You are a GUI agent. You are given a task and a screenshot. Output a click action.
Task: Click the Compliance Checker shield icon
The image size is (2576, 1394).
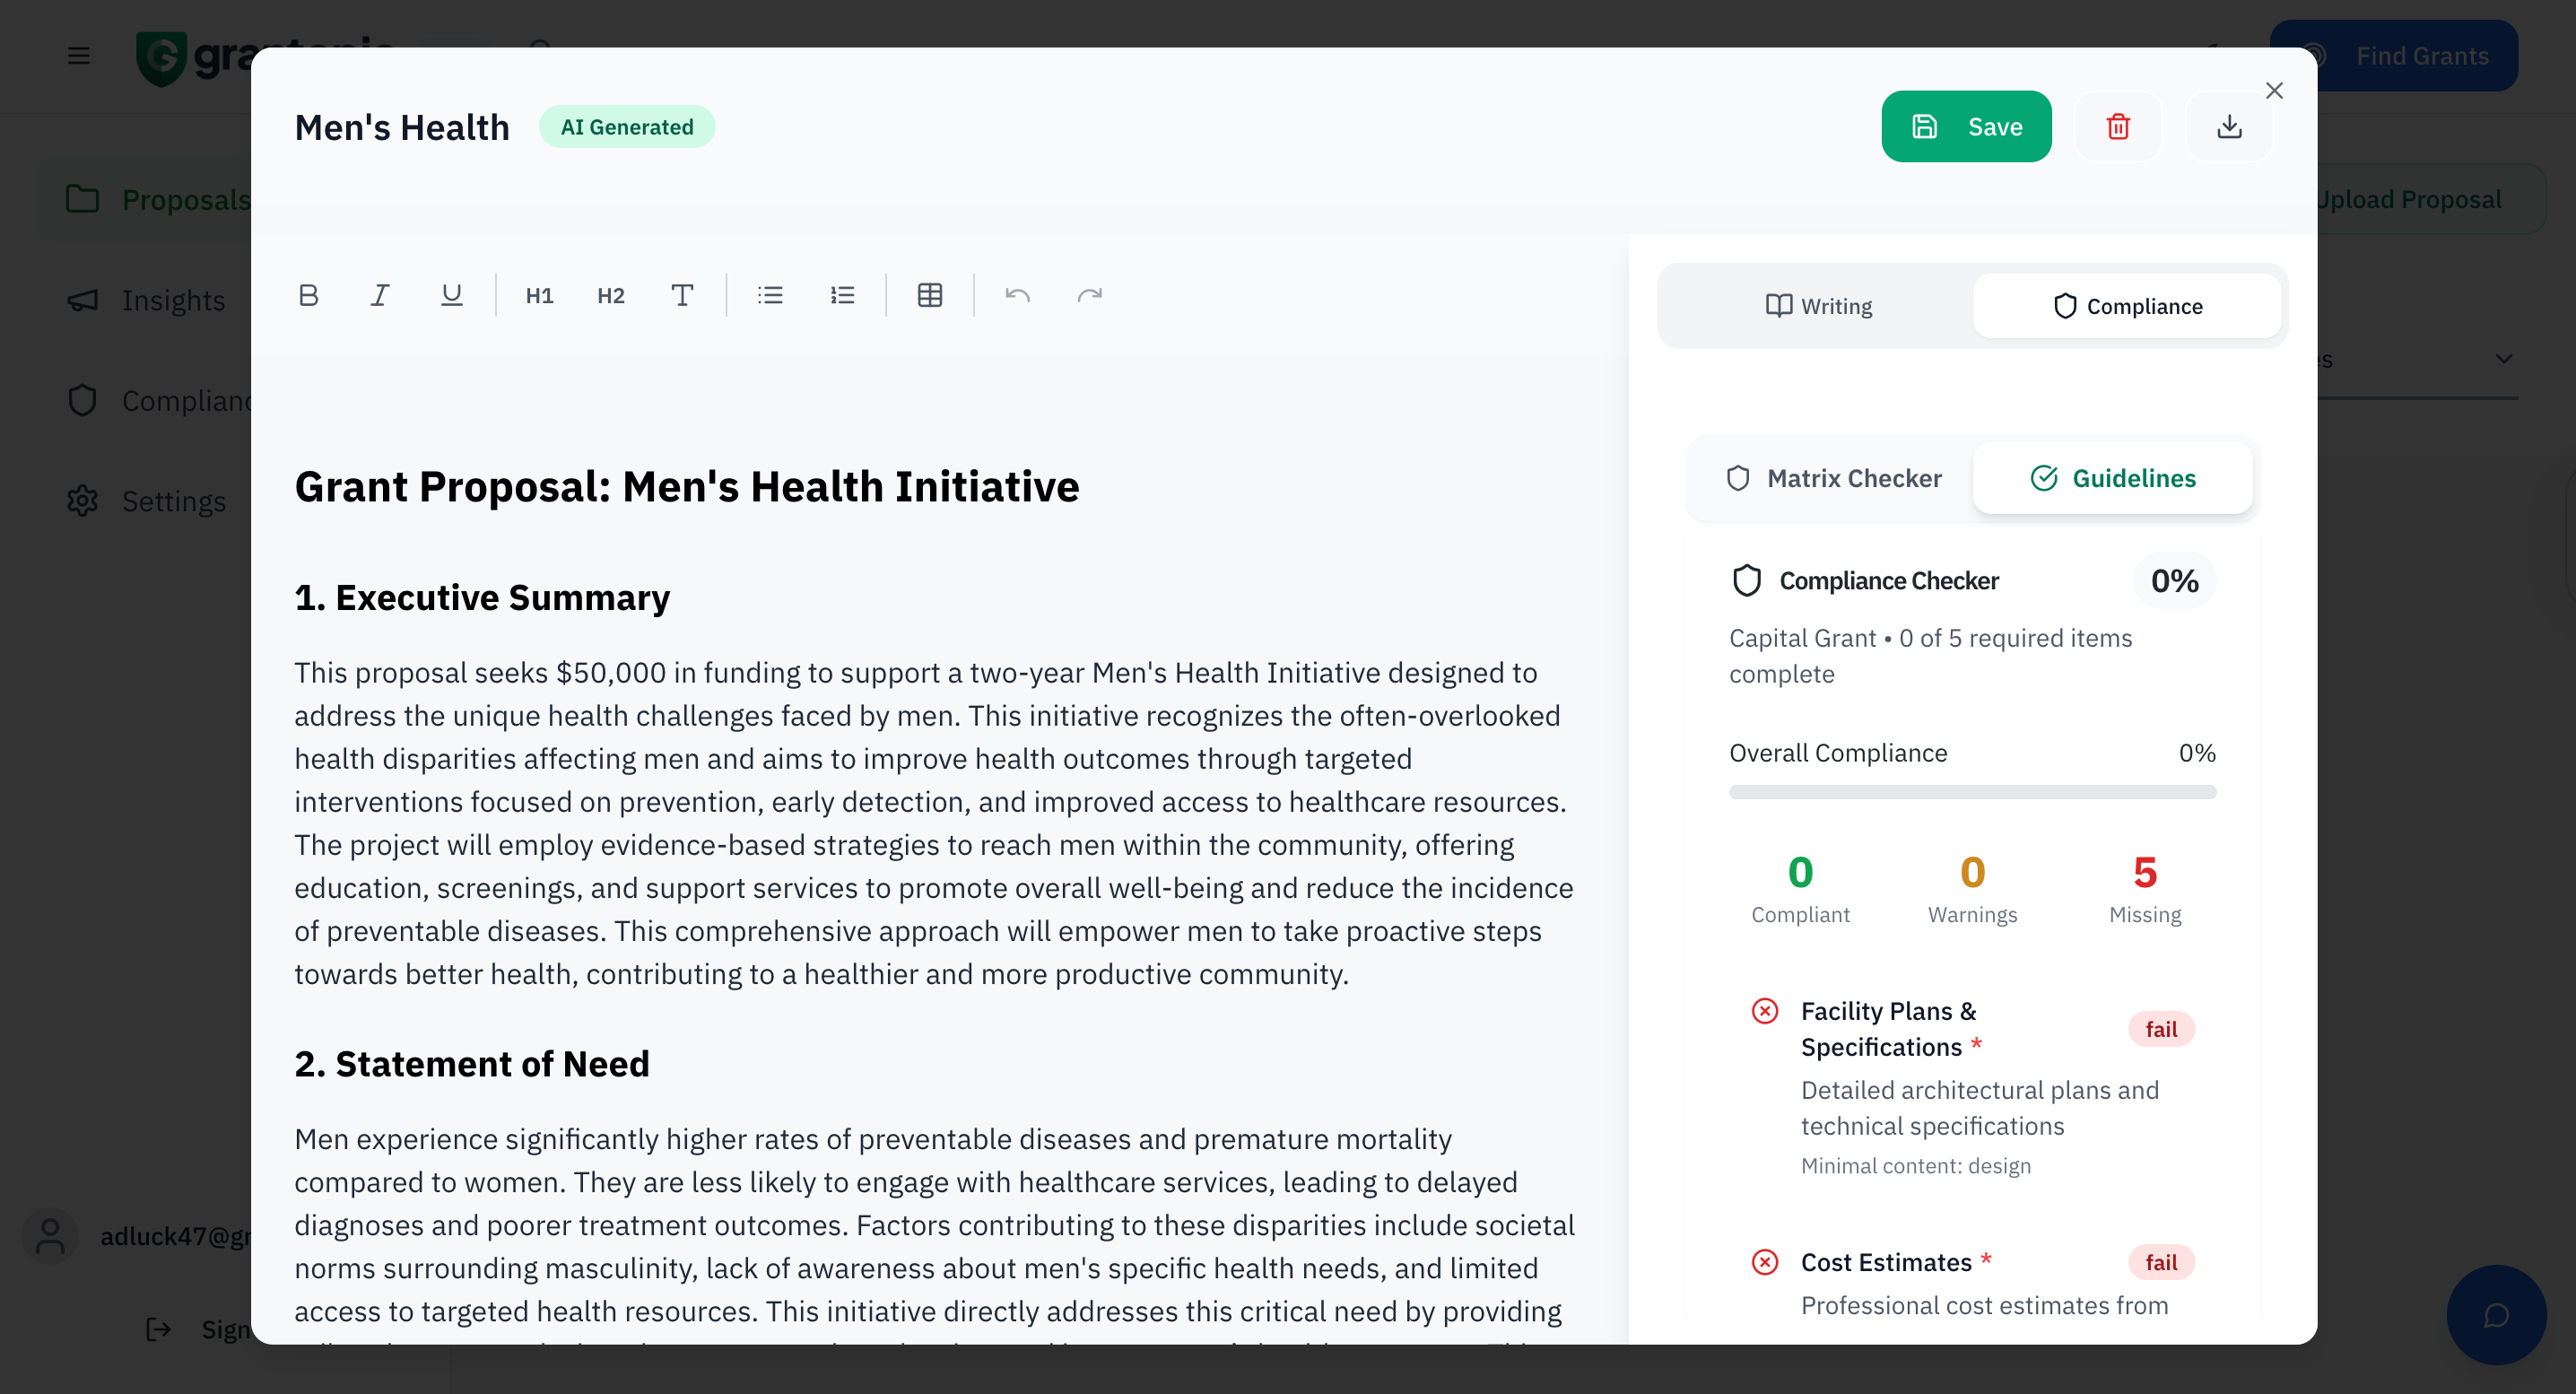tap(1746, 581)
